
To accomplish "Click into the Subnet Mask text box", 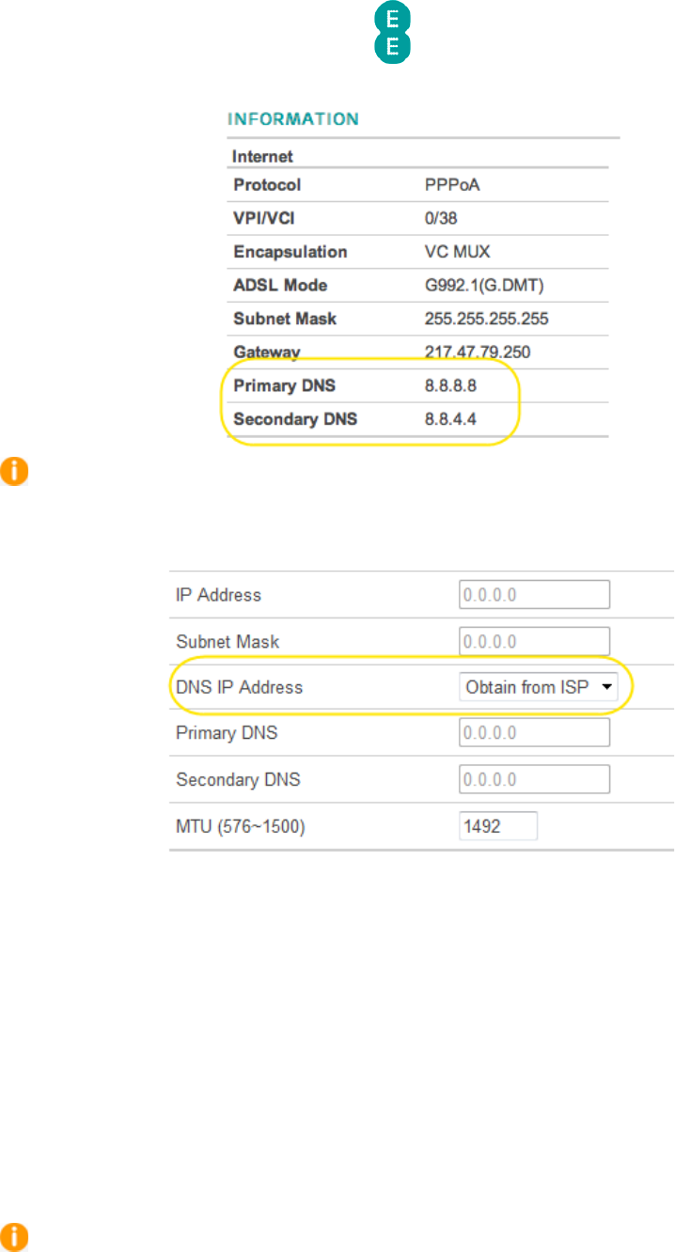I will (535, 641).
